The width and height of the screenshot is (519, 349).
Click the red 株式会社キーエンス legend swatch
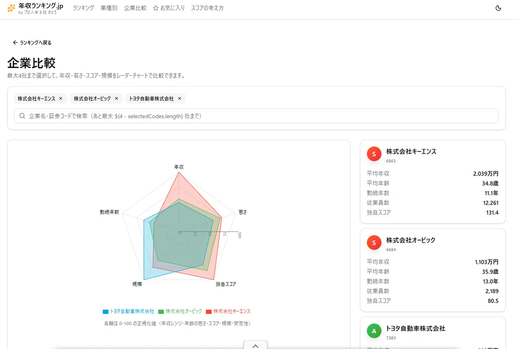pyautogui.click(x=209, y=312)
